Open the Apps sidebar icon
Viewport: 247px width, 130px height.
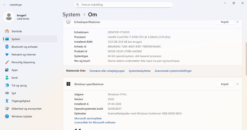[x=7, y=70]
